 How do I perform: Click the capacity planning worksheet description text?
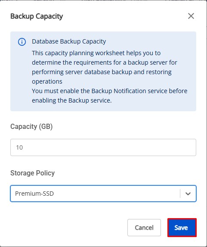point(104,67)
